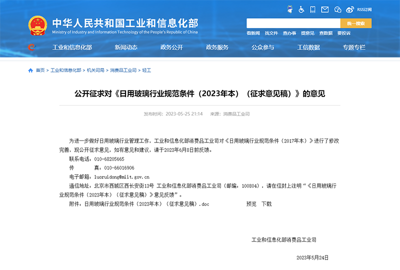Screen dimensions: 400x270
Task: Go to 机关司局 in breadcrumb
Action: (x=95, y=70)
